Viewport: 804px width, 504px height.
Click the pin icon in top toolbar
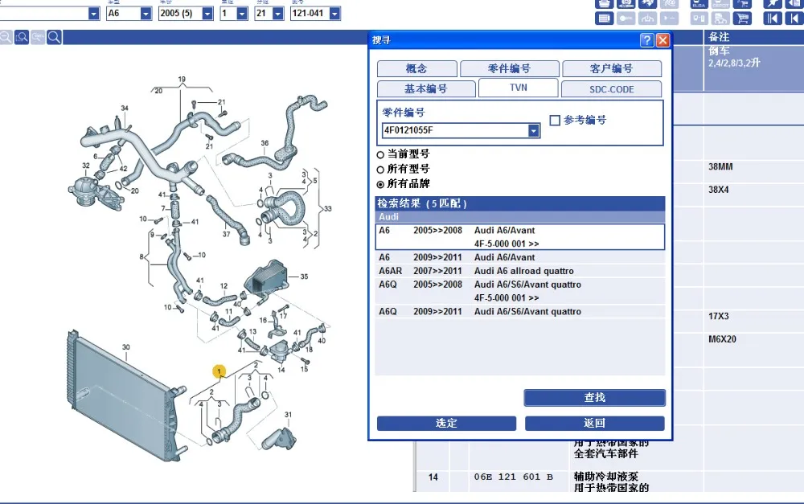(x=772, y=3)
